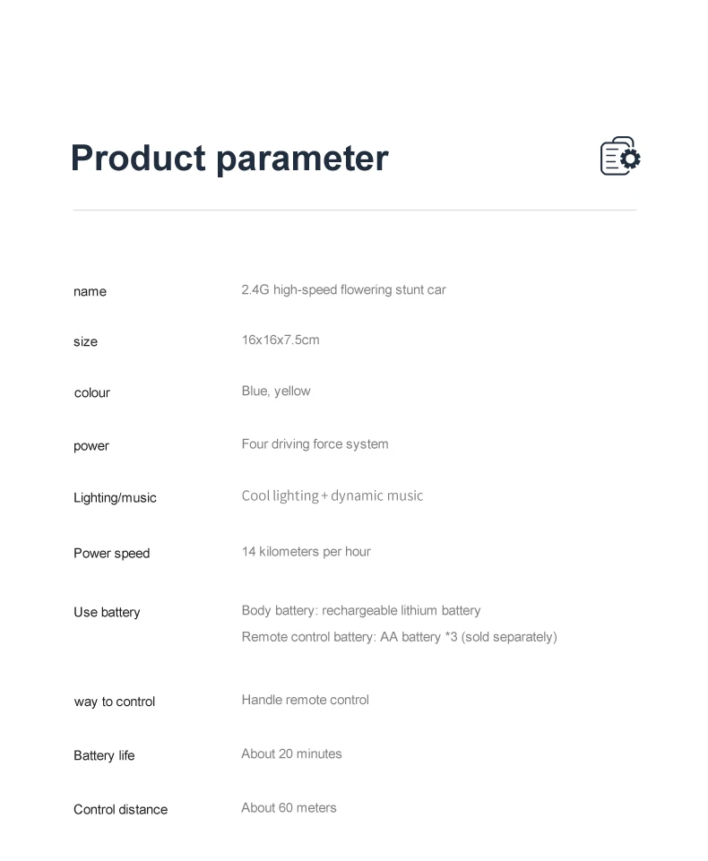Click the About 20 minutes value

click(x=291, y=753)
